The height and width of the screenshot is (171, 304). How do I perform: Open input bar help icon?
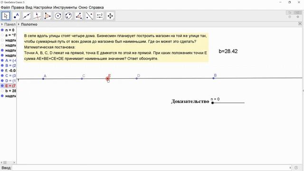coord(296,168)
